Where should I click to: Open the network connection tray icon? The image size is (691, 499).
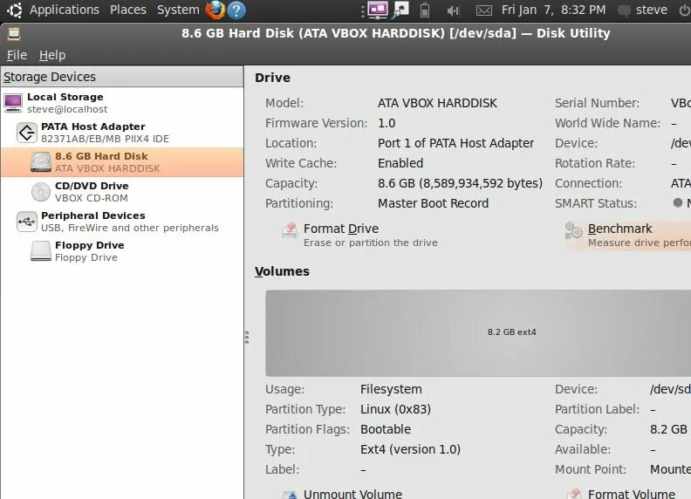pyautogui.click(x=401, y=10)
